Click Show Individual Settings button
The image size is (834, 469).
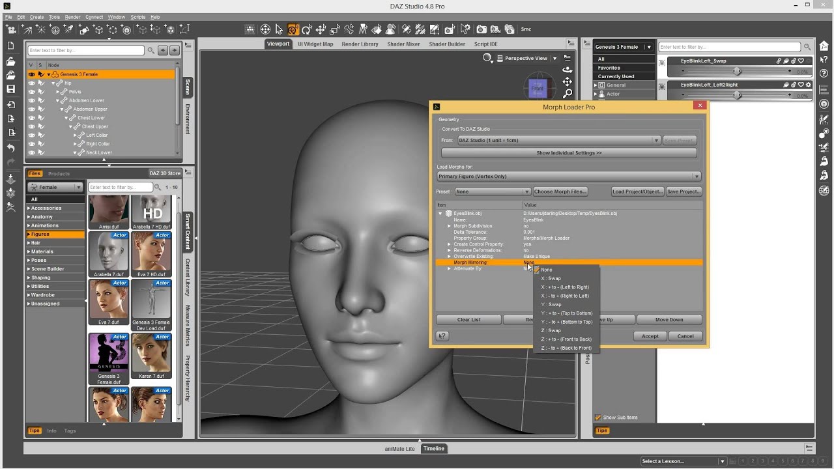click(x=569, y=152)
